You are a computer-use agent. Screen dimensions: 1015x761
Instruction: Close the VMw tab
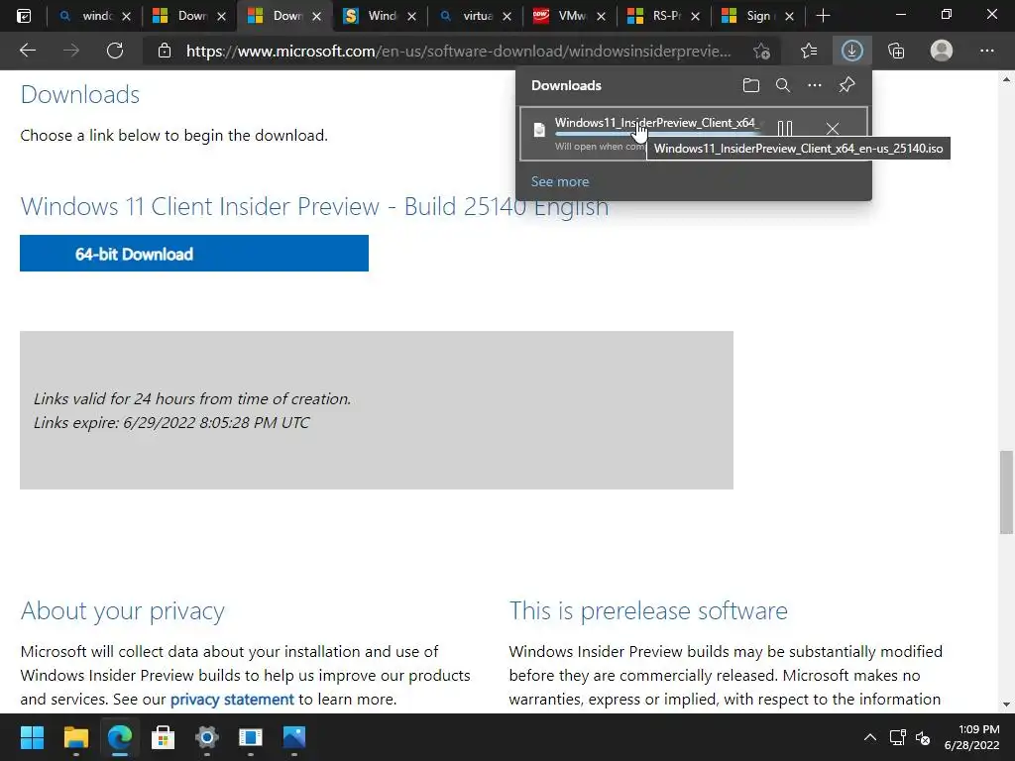pyautogui.click(x=601, y=16)
